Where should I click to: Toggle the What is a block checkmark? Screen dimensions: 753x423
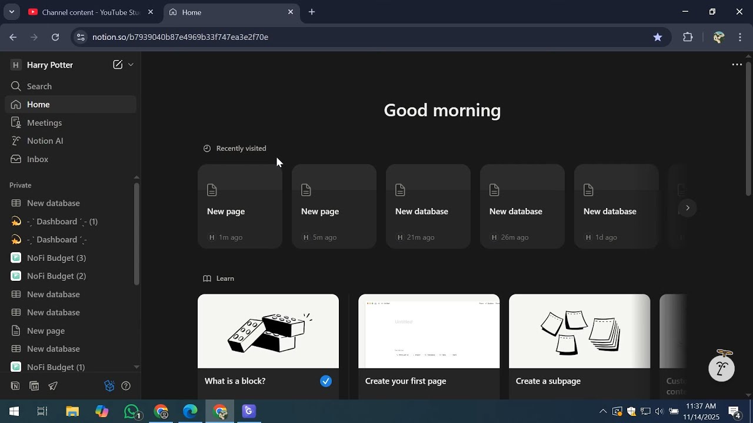(x=326, y=381)
